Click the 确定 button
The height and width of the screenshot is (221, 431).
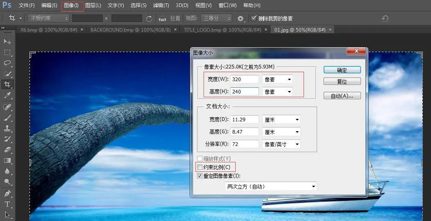342,70
